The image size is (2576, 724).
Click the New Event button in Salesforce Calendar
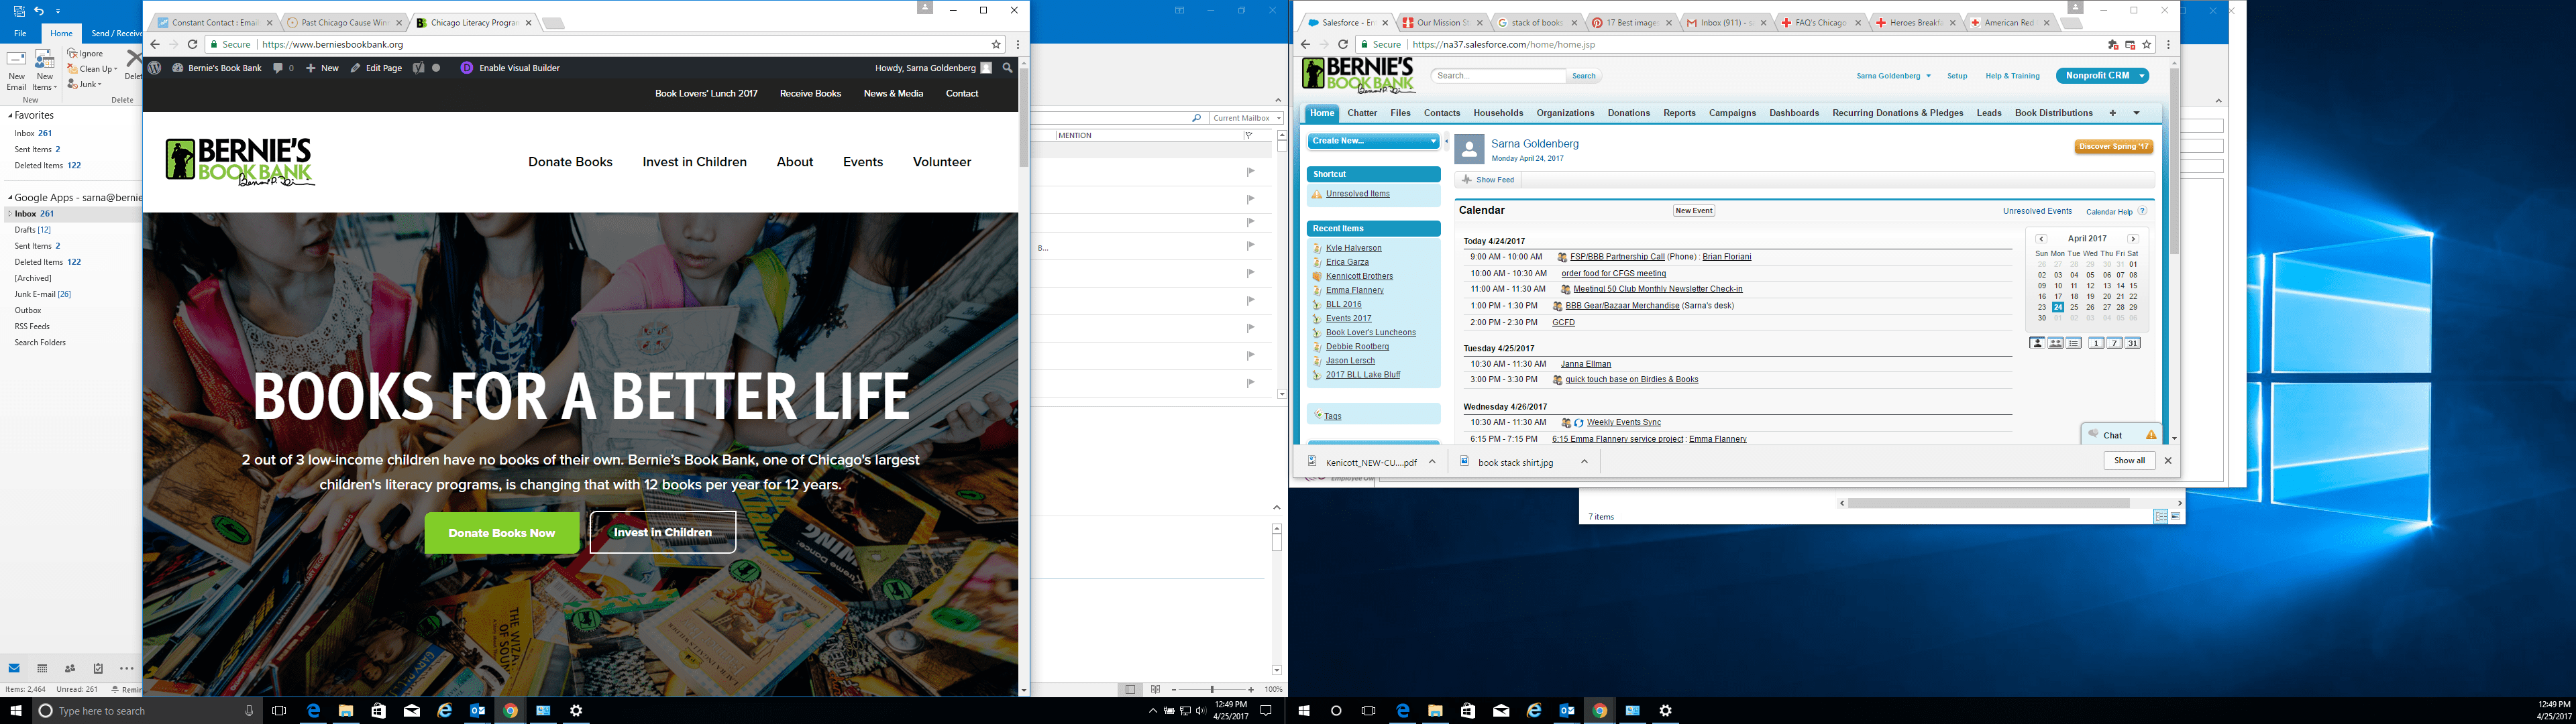1694,211
